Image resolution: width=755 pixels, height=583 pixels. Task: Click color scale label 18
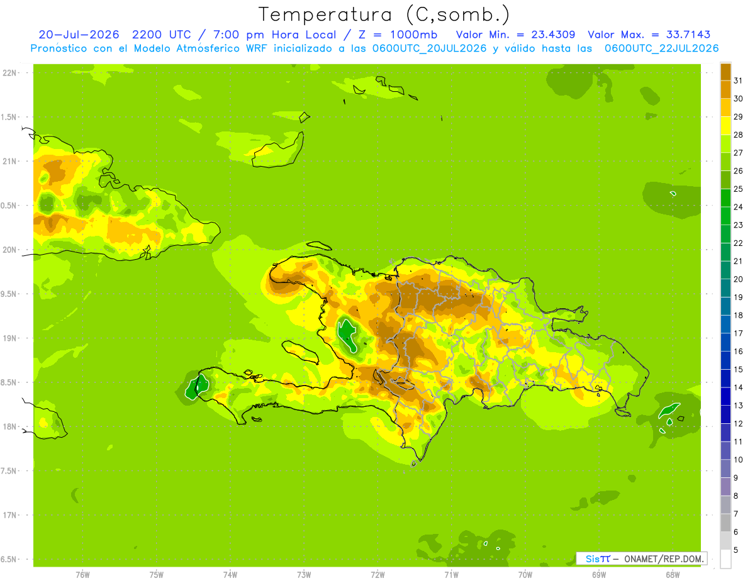point(738,315)
